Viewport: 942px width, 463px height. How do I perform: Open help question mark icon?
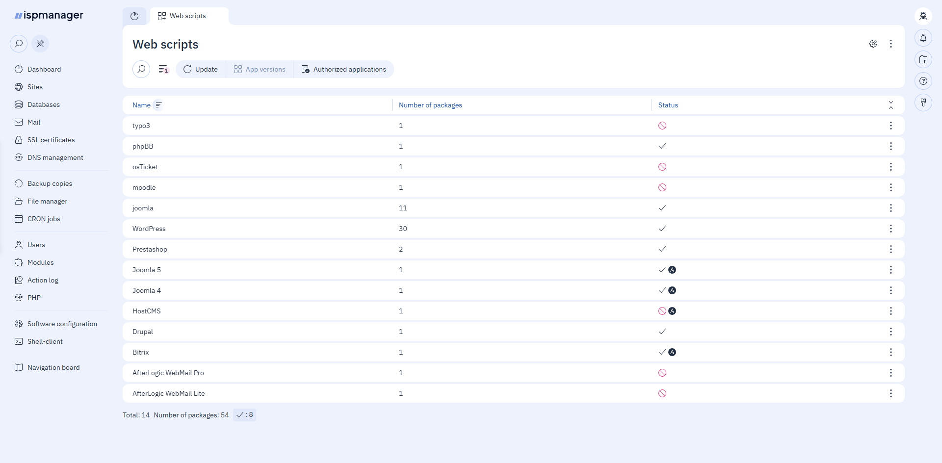coord(923,81)
